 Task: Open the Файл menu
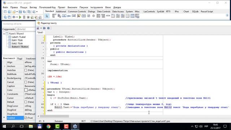5,7
